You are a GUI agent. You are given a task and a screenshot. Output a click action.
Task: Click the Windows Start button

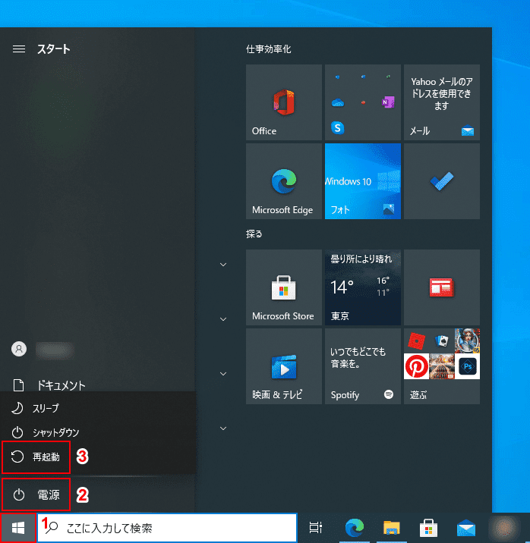18,528
